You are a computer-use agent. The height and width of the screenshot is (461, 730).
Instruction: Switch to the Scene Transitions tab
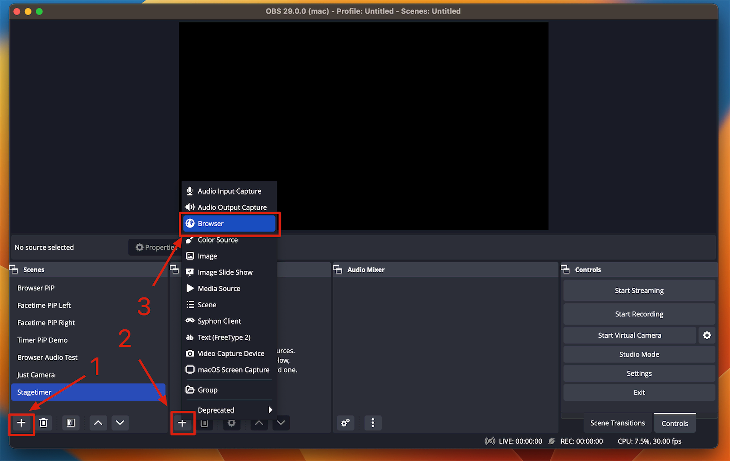pos(617,423)
